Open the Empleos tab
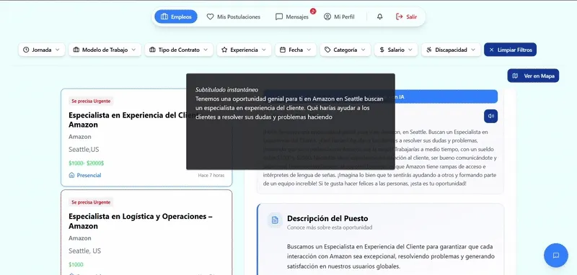This screenshot has height=275, width=577. 175,17
